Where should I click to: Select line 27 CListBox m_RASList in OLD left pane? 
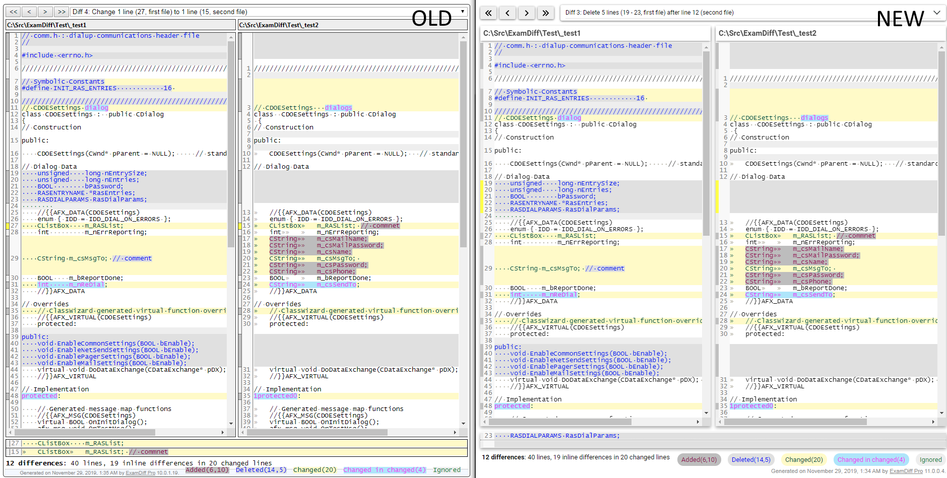click(124, 226)
